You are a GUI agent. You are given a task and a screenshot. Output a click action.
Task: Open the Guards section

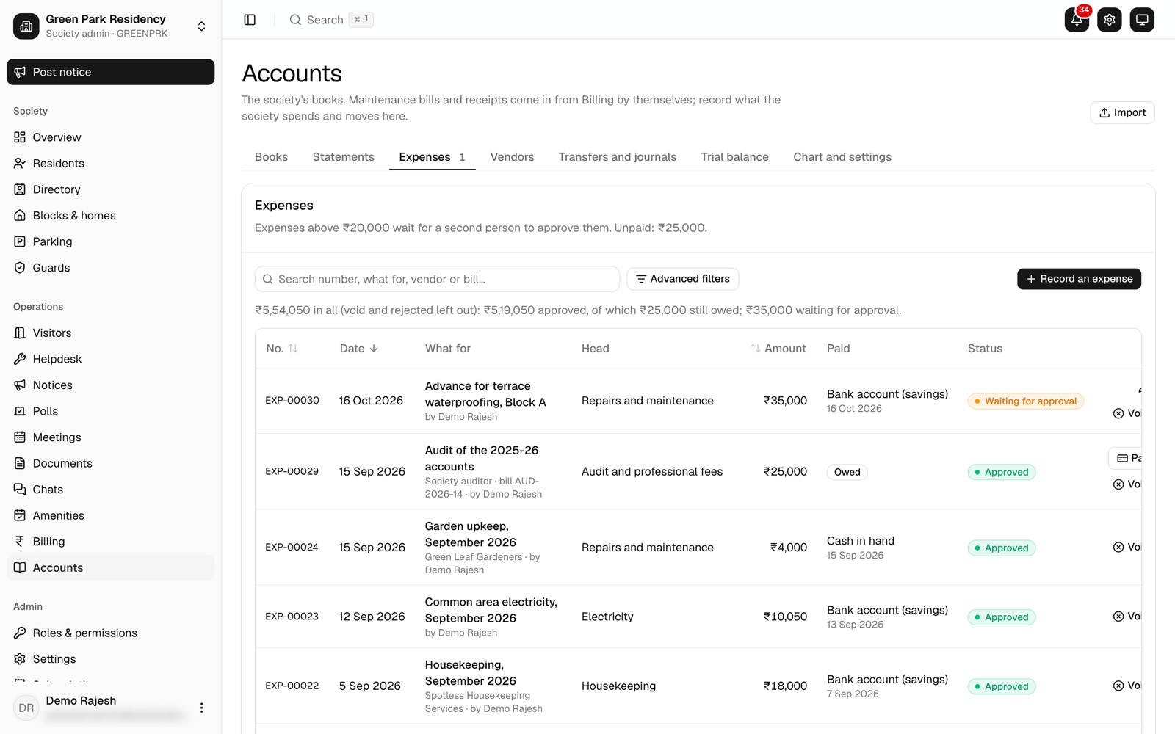pyautogui.click(x=110, y=268)
